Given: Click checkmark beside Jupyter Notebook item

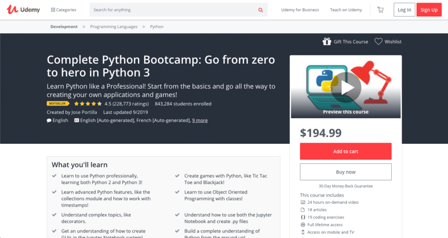Looking at the screenshot, I should [x=177, y=215].
